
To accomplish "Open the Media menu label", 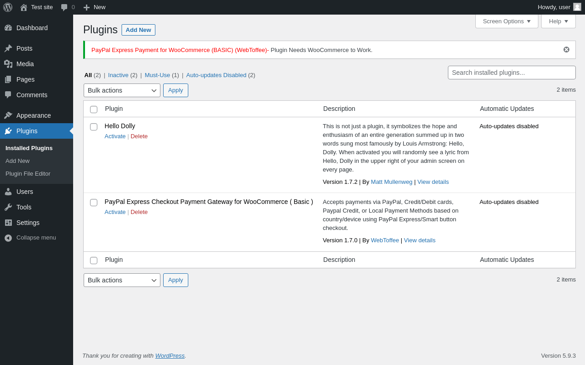I will (25, 64).
